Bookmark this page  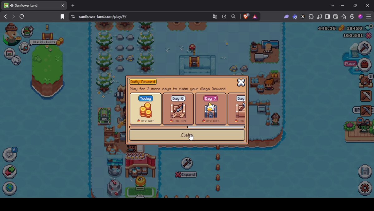[62, 17]
